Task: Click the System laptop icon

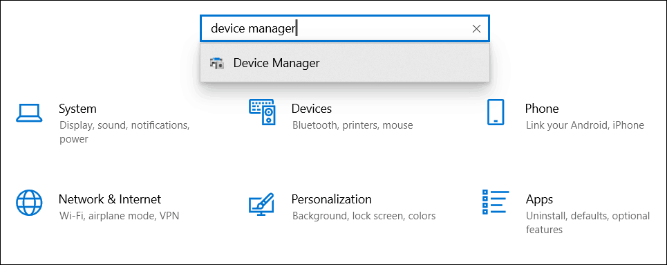Action: coord(29,113)
